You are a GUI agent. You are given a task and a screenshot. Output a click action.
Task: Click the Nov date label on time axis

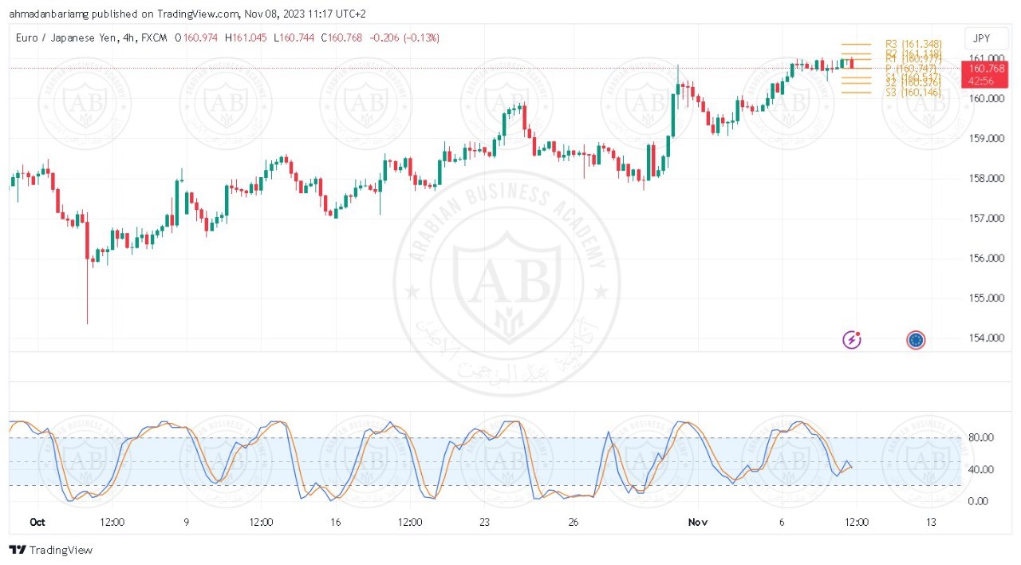pyautogui.click(x=698, y=522)
